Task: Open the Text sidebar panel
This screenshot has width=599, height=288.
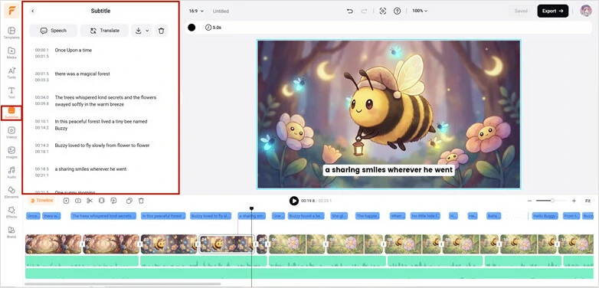Action: tap(11, 93)
